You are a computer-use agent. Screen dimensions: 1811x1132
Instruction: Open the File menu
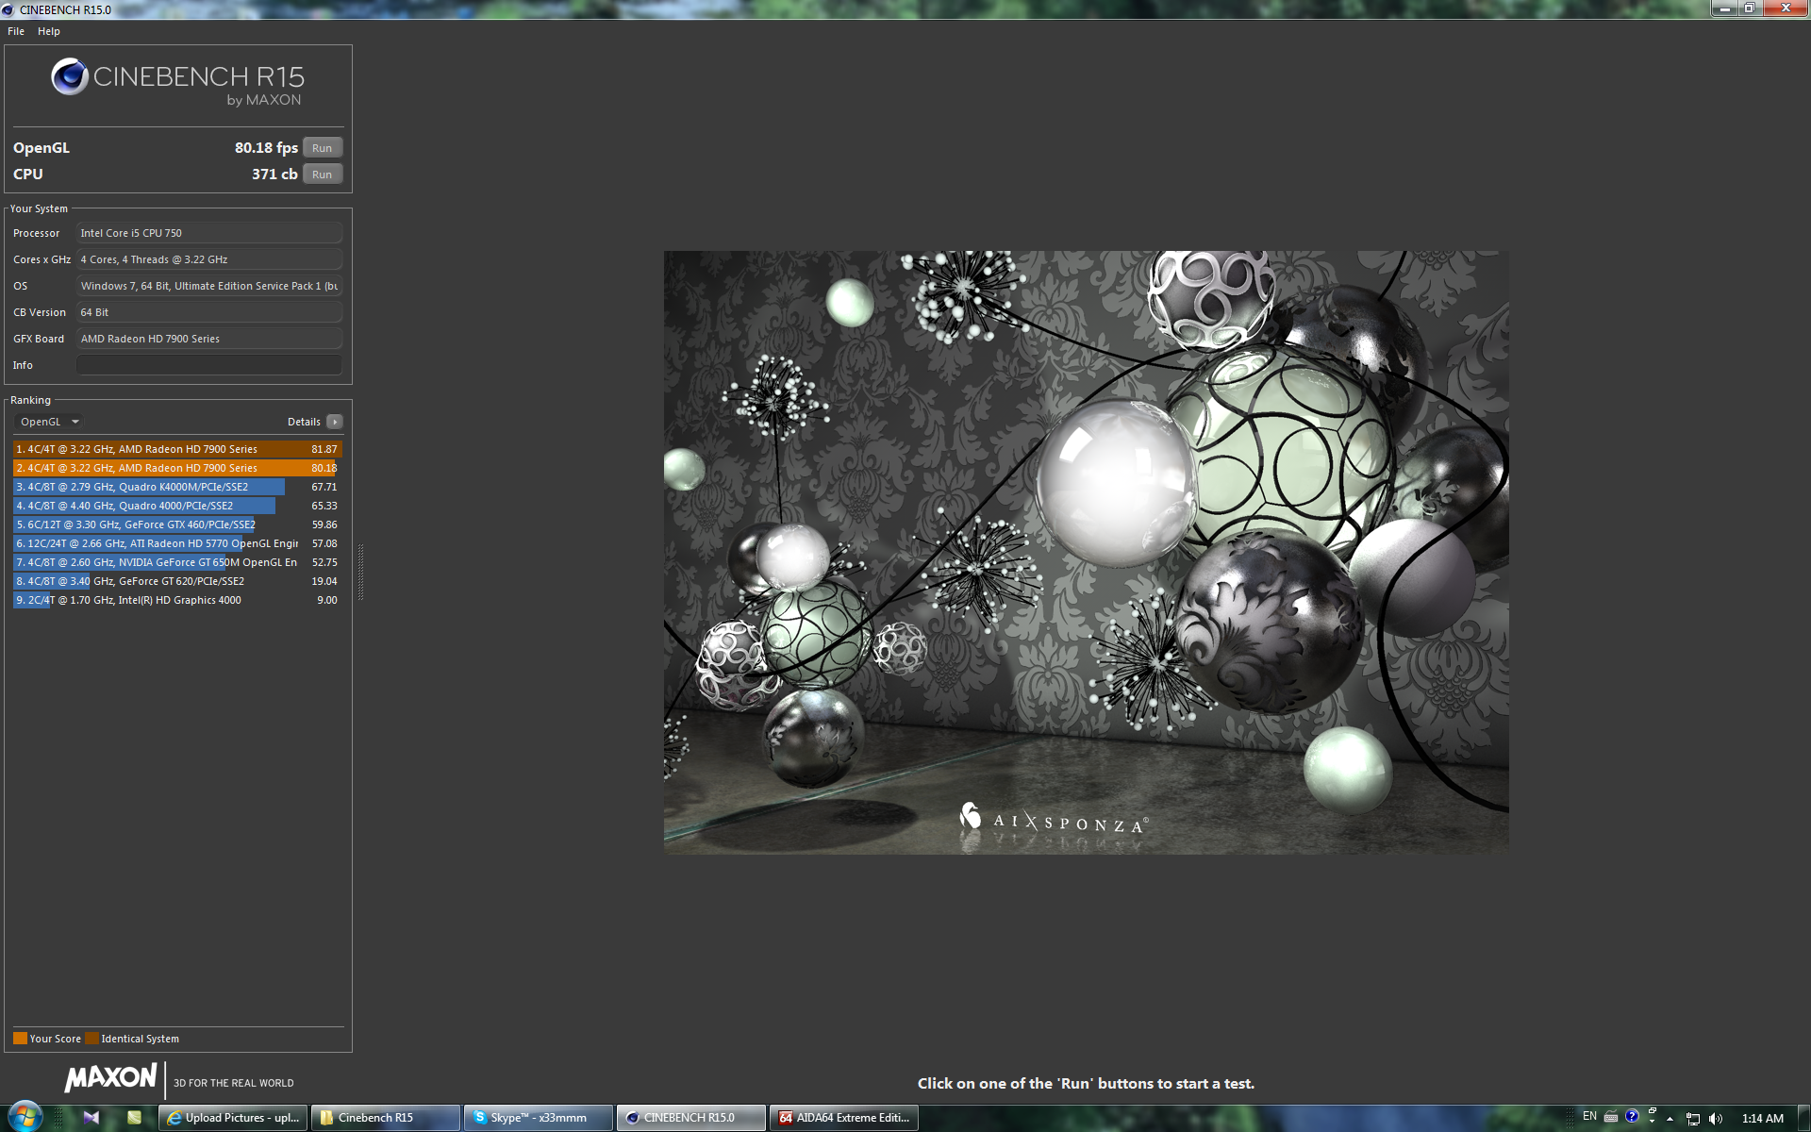point(16,31)
